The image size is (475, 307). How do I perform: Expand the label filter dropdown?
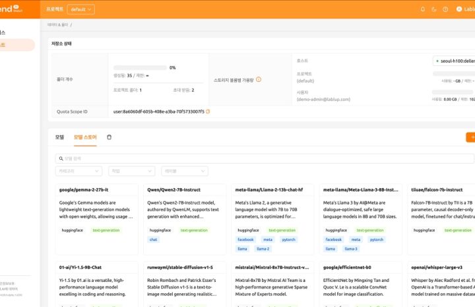point(185,171)
